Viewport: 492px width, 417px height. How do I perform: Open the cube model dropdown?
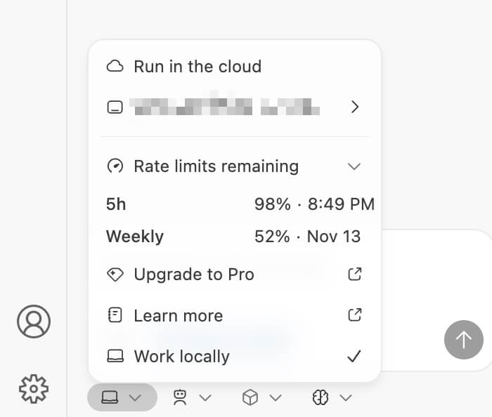[261, 398]
